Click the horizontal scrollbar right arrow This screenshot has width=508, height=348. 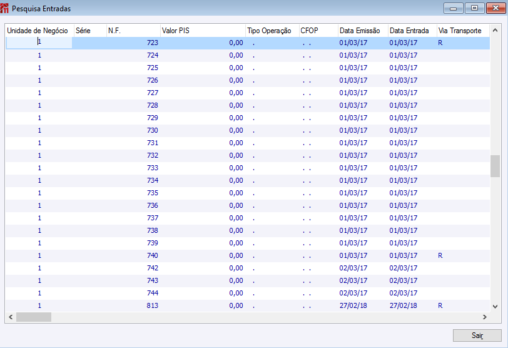[x=485, y=317]
